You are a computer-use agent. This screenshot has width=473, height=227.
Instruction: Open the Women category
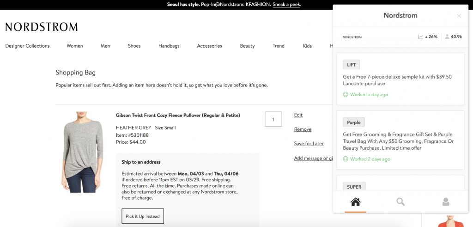tap(75, 46)
